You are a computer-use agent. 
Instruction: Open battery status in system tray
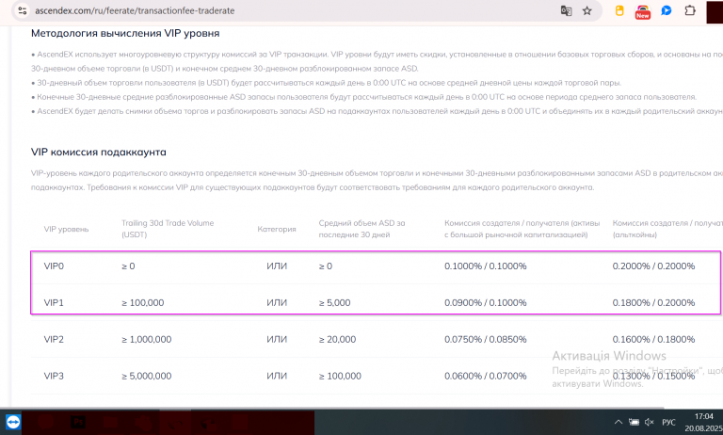tap(634, 422)
